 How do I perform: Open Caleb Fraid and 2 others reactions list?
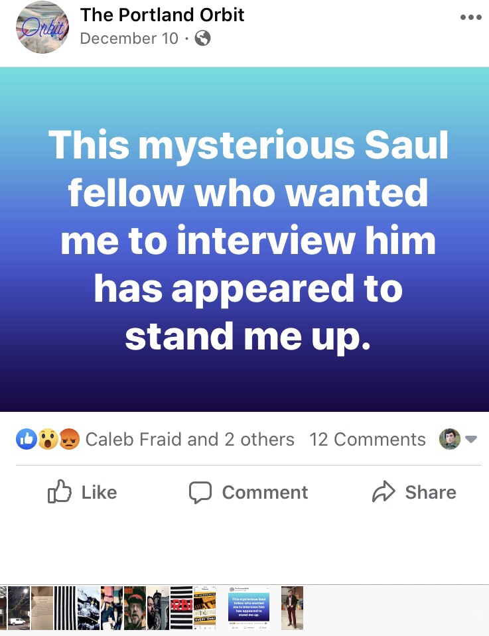coord(190,439)
